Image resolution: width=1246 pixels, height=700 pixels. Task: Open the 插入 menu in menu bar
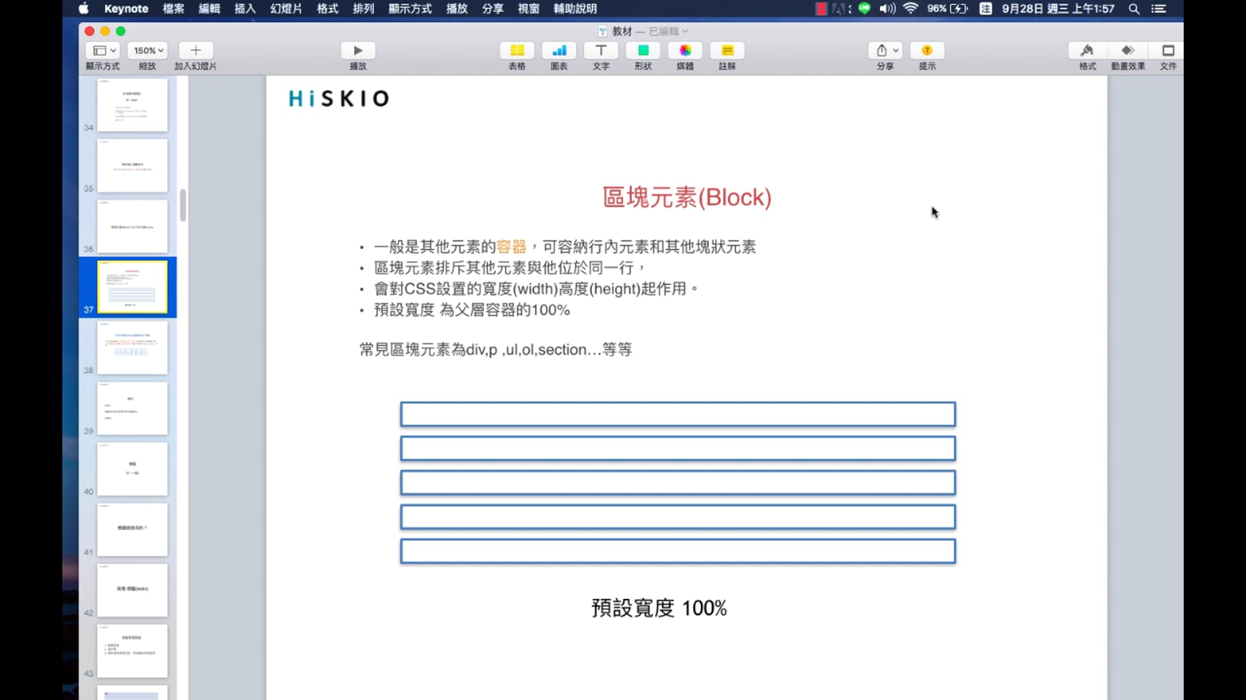pos(245,8)
